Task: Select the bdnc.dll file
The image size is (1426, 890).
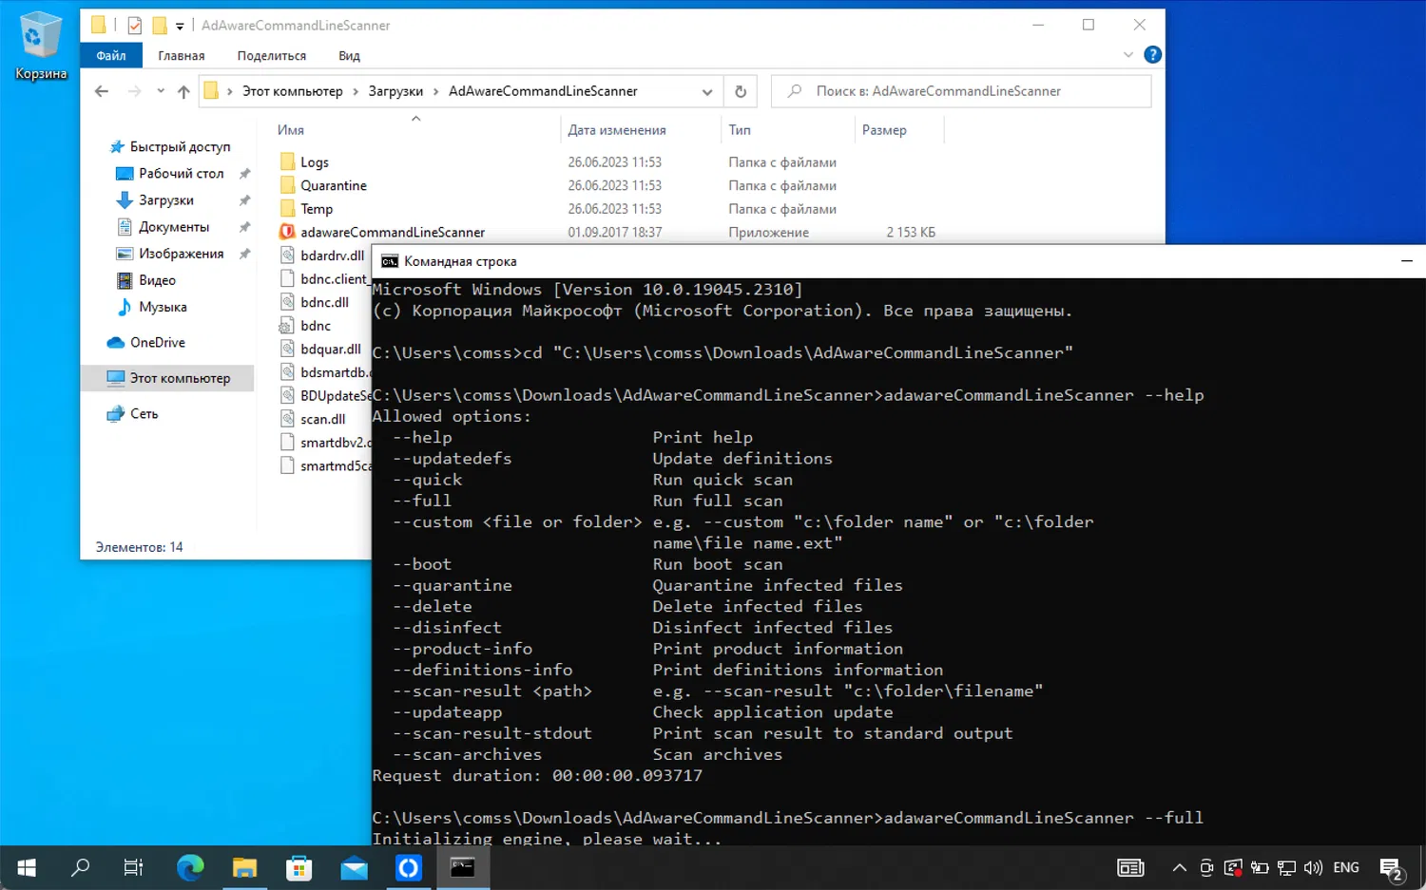Action: (324, 302)
